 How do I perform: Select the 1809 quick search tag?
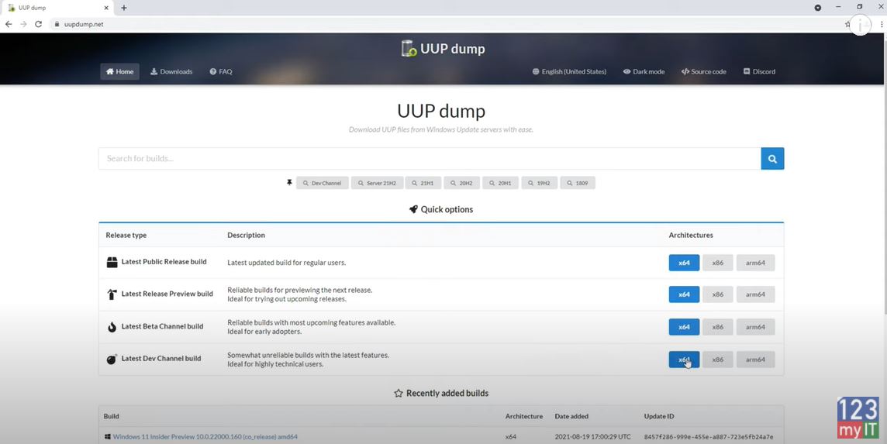click(578, 183)
